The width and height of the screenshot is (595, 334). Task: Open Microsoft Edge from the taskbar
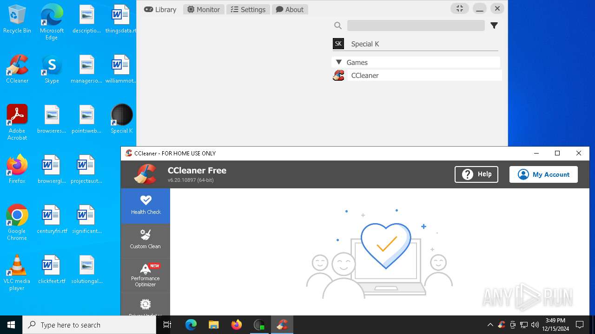point(191,325)
